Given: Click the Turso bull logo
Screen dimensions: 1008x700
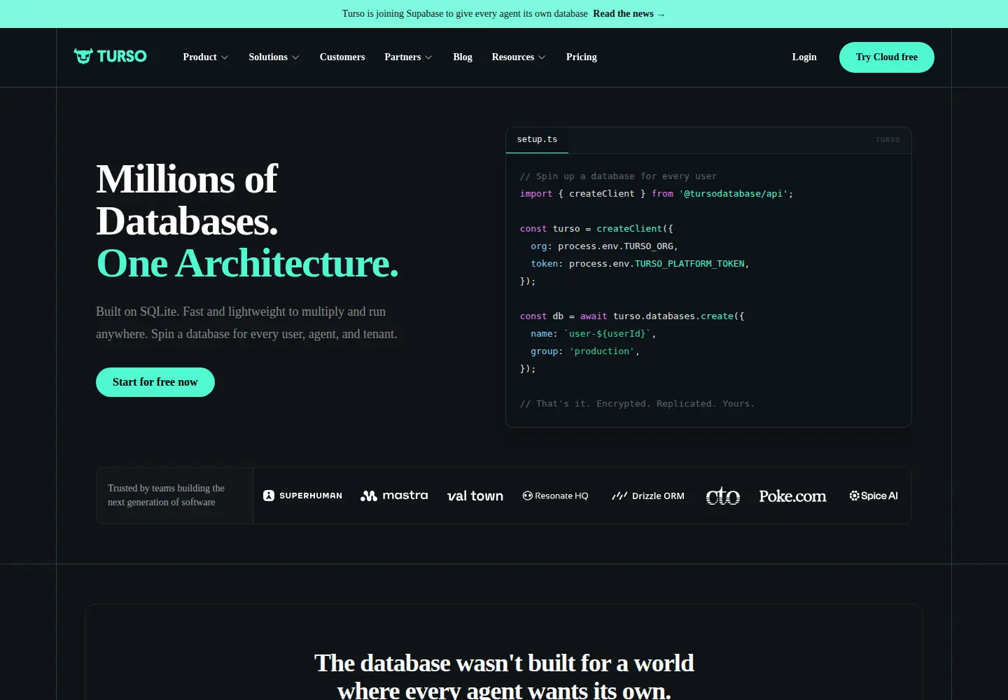Looking at the screenshot, I should point(110,56).
